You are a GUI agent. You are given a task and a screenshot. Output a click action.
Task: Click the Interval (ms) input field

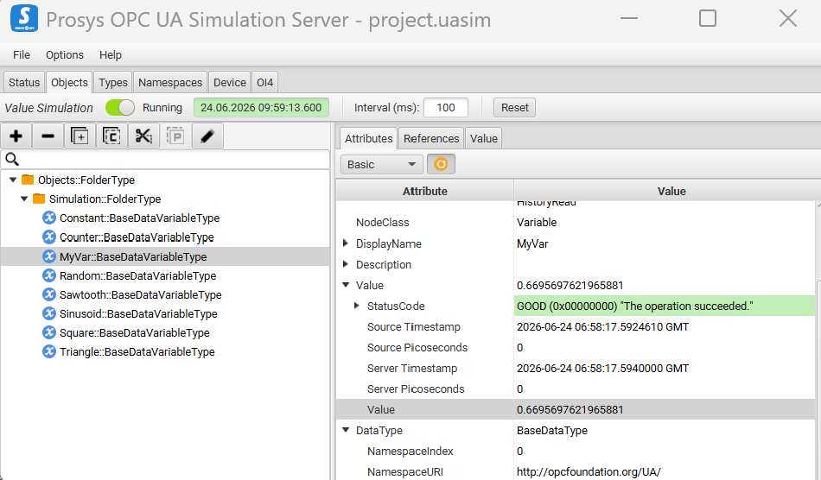point(446,108)
